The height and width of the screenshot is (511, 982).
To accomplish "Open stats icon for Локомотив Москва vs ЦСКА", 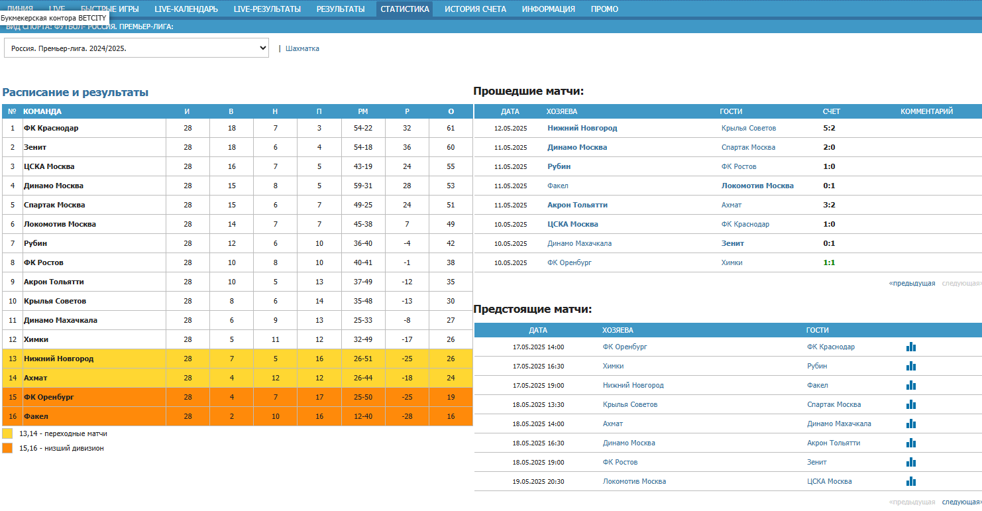I will coord(911,481).
